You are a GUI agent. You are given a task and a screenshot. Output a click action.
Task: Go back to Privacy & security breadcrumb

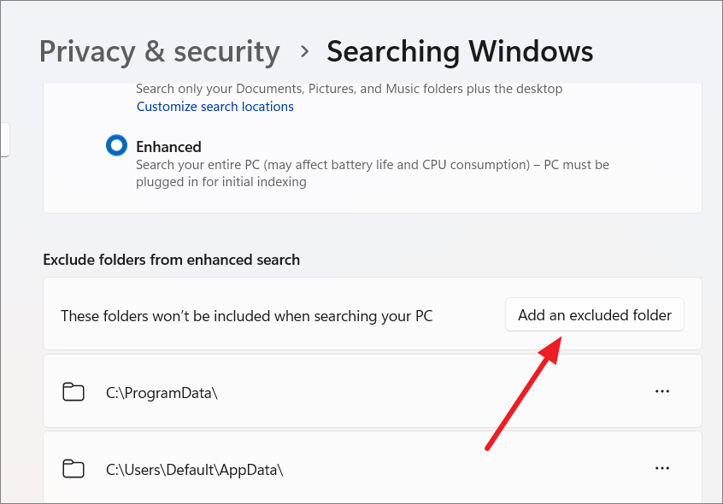pos(160,51)
